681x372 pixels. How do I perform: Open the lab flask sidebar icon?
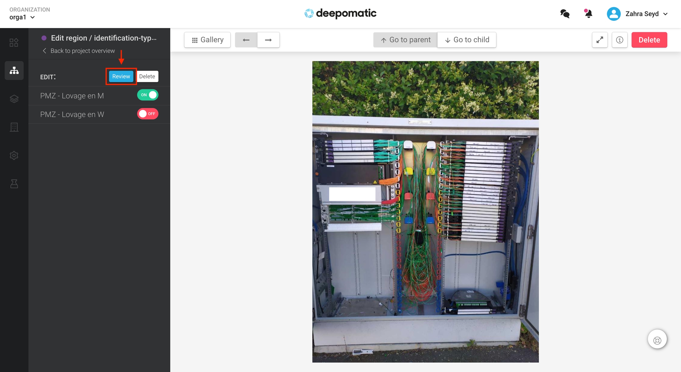[14, 184]
